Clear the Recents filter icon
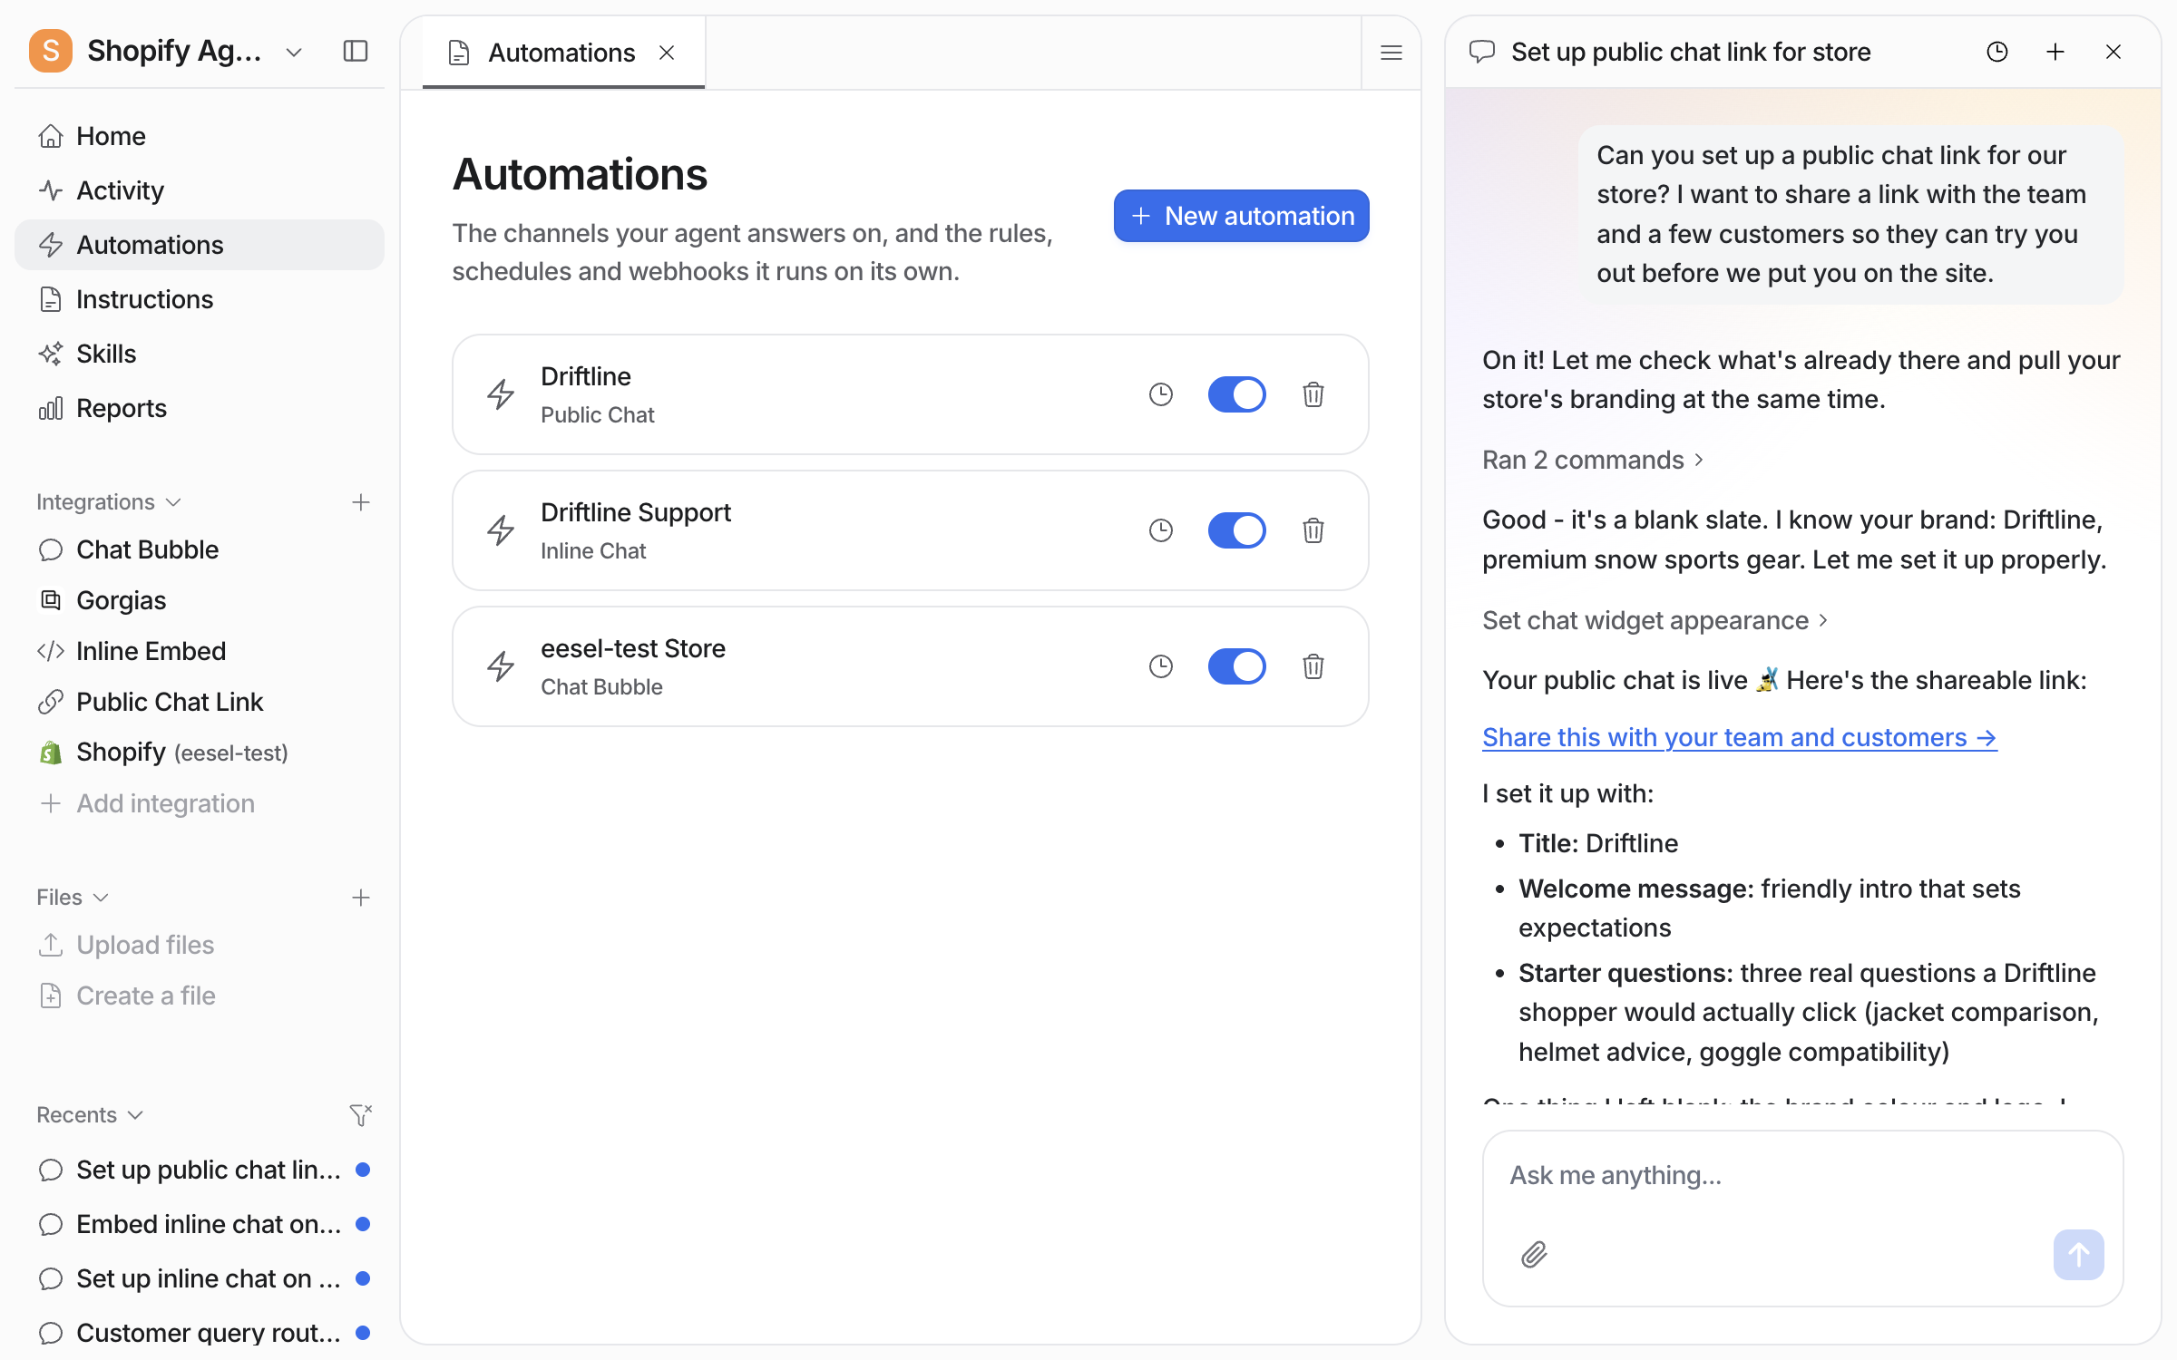Image resolution: width=2177 pixels, height=1360 pixels. coord(361,1114)
